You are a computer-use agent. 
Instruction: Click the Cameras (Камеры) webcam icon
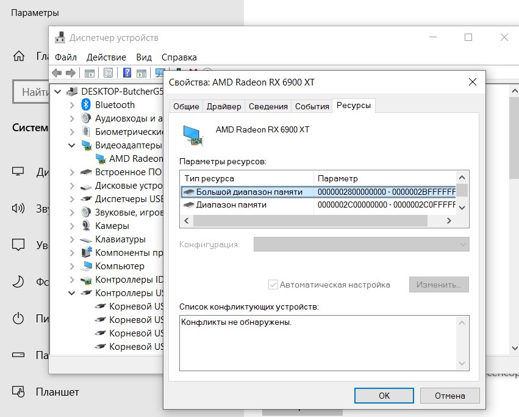(x=86, y=226)
